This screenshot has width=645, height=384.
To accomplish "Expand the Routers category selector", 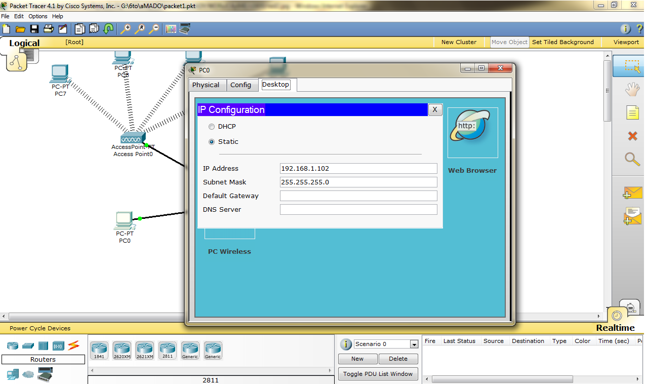I will pyautogui.click(x=44, y=359).
